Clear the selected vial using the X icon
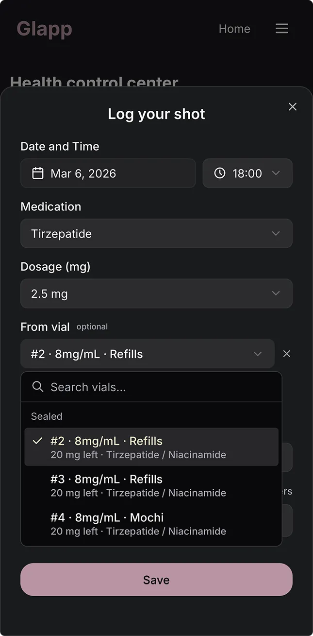Screen dimensions: 313x636 click(x=286, y=354)
